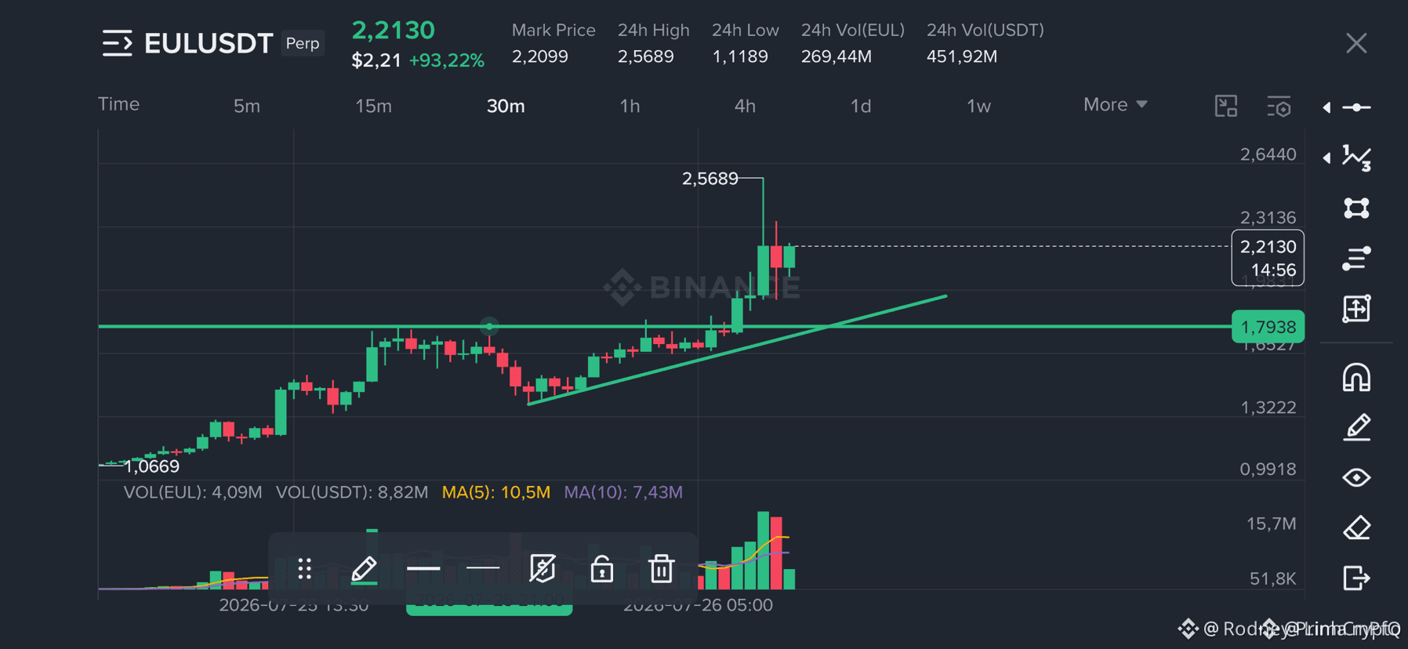Toggle visibility of all drawings
1408x649 pixels.
click(1357, 477)
